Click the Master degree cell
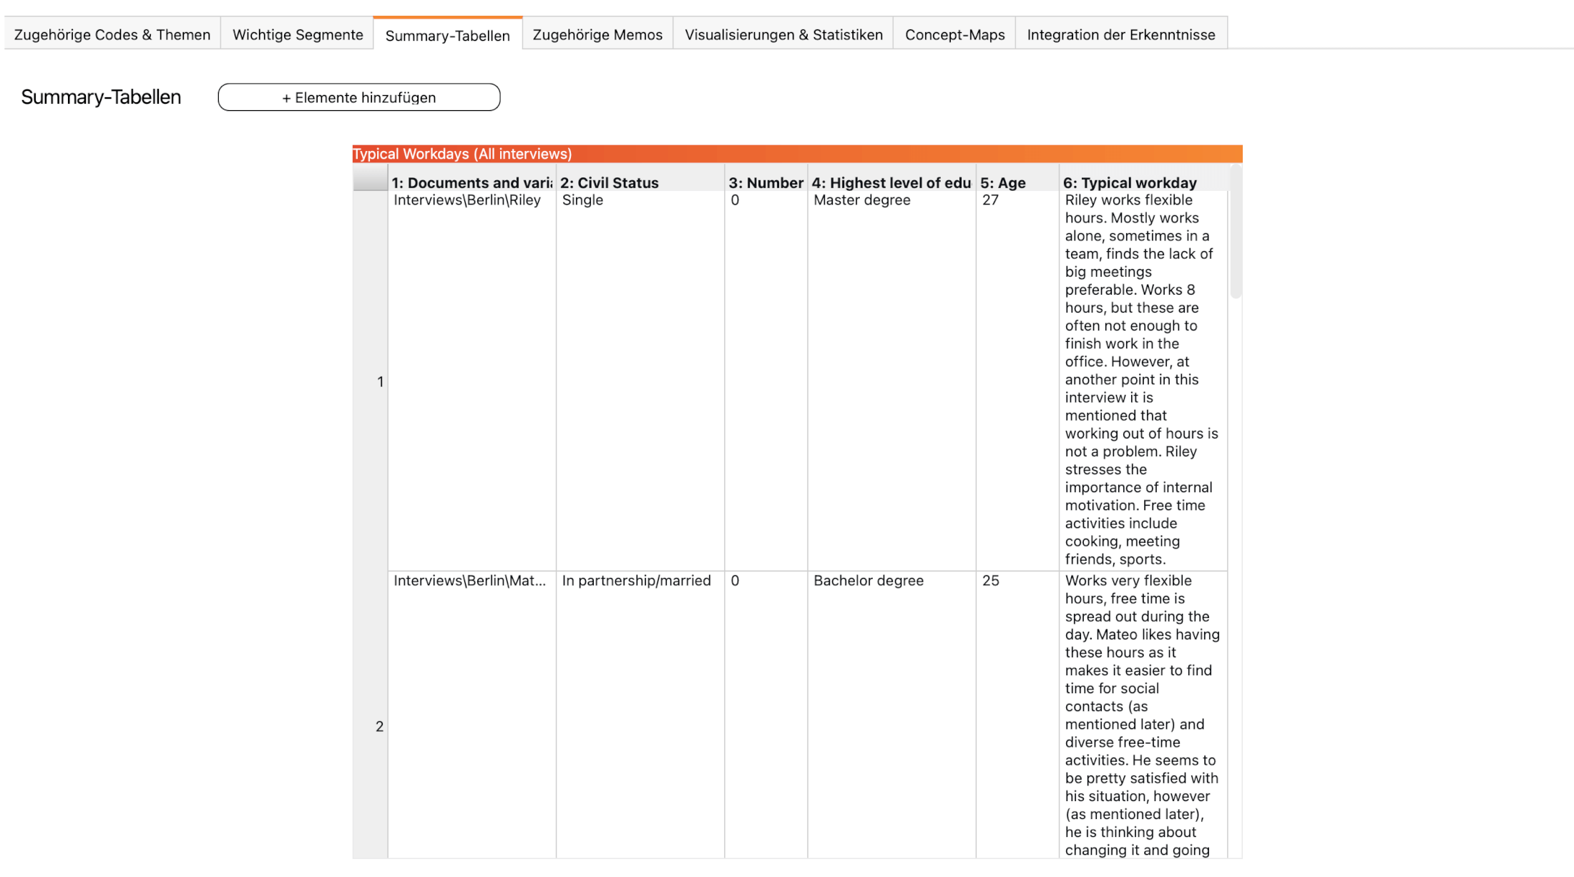Viewport: 1574px width, 877px height. coord(892,381)
